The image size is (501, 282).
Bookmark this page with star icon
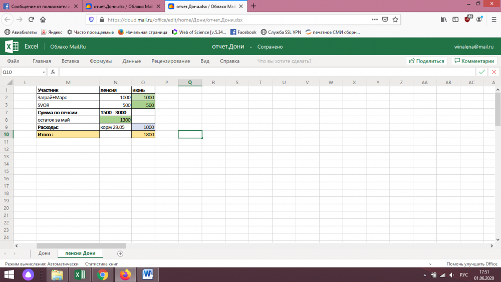(x=395, y=20)
